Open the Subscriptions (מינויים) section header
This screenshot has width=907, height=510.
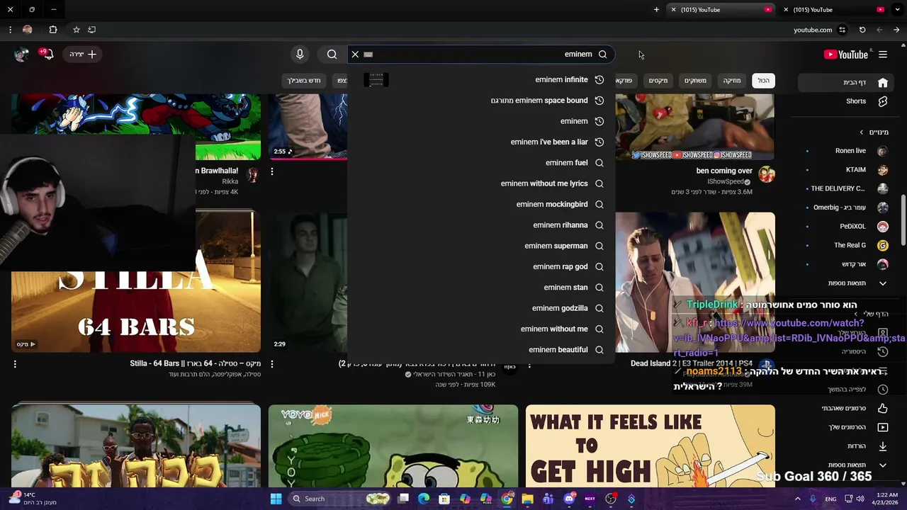[874, 132]
